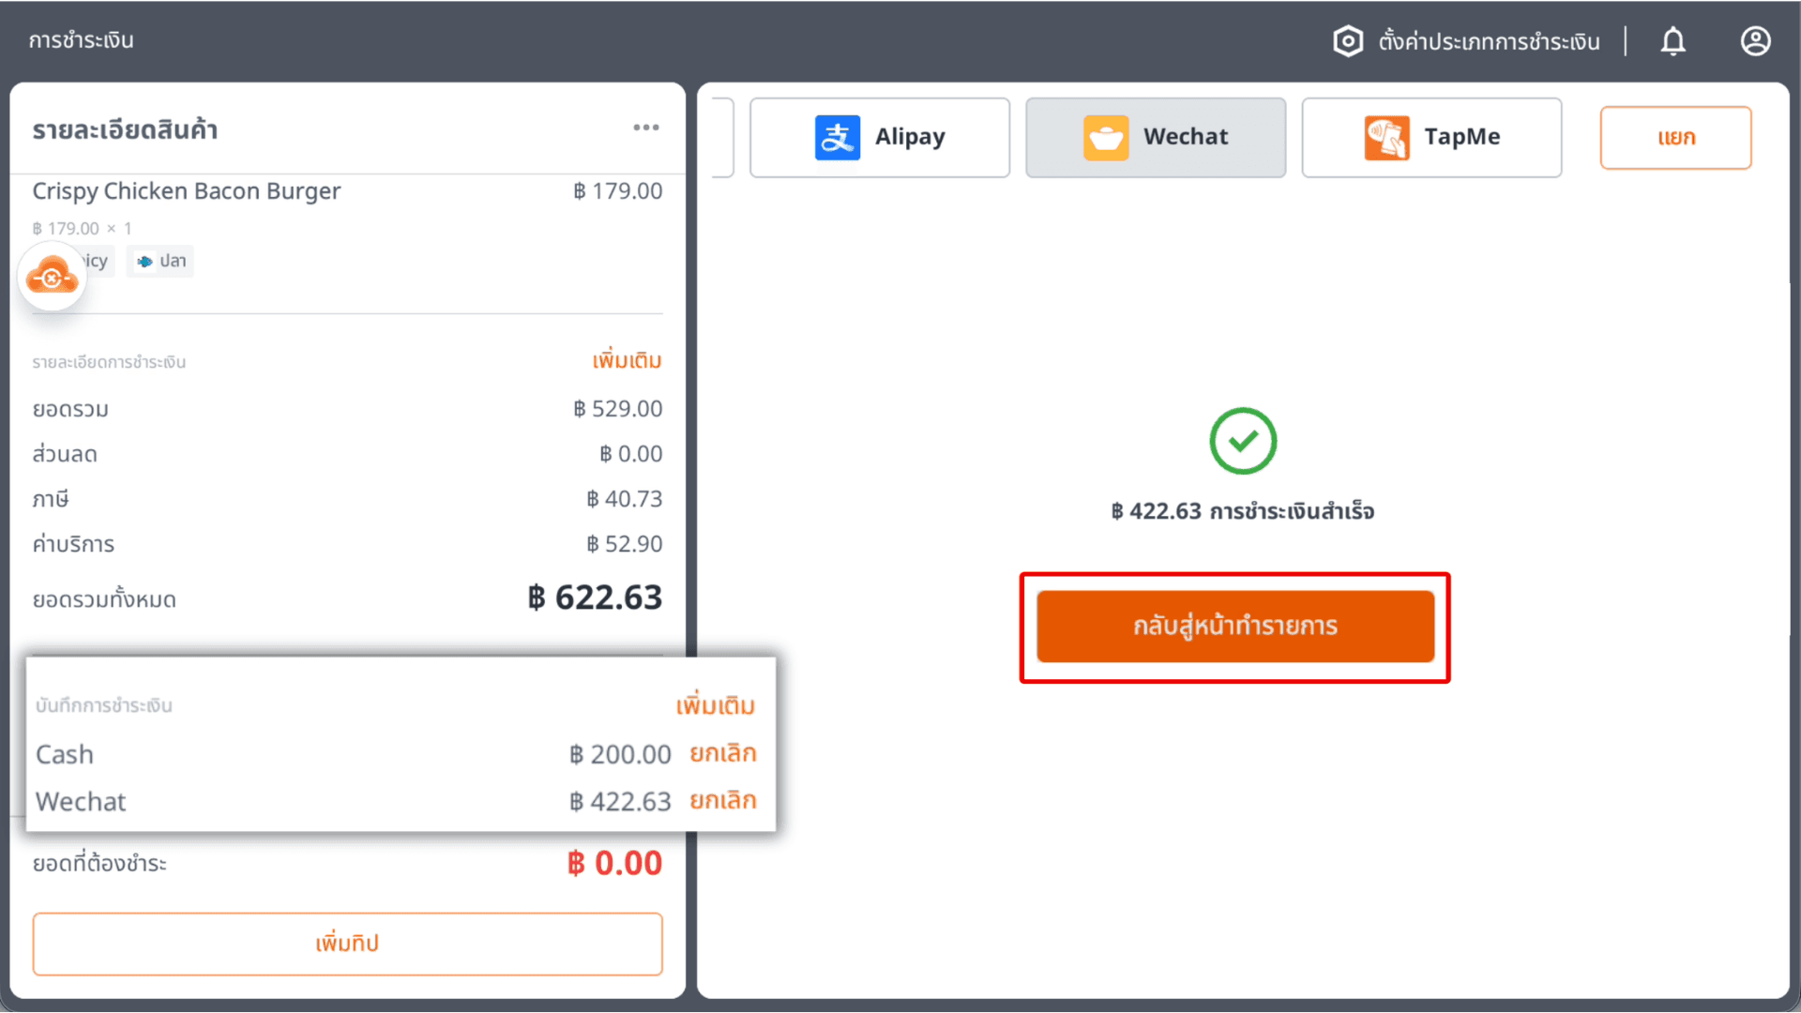Click the Crispy Chicken Bacon Burger item

click(187, 191)
